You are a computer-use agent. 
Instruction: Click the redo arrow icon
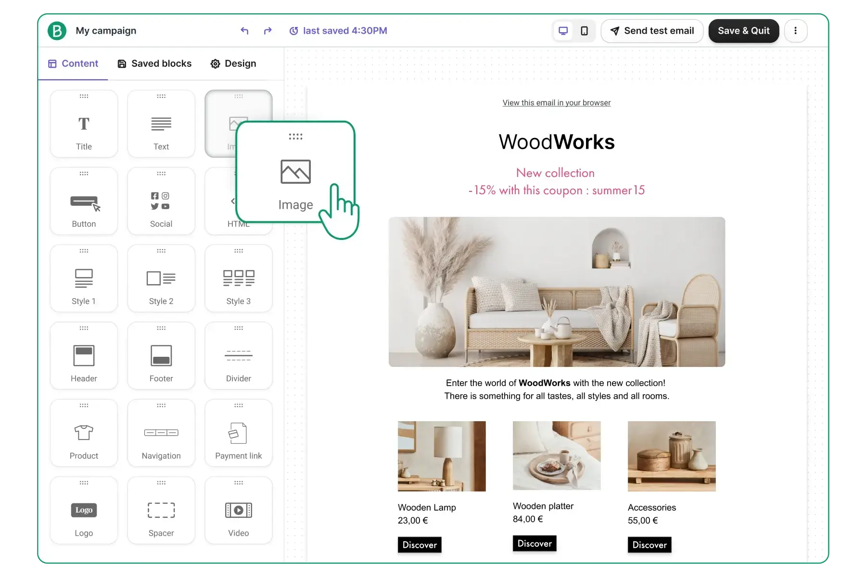pos(268,31)
